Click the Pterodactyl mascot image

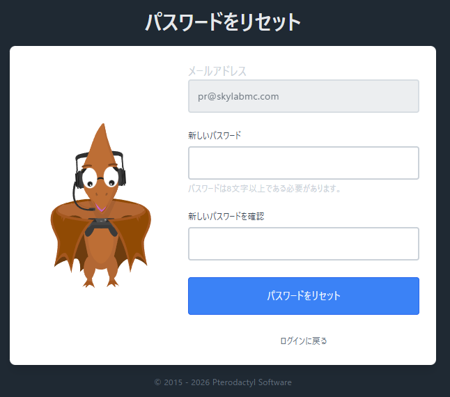click(101, 209)
